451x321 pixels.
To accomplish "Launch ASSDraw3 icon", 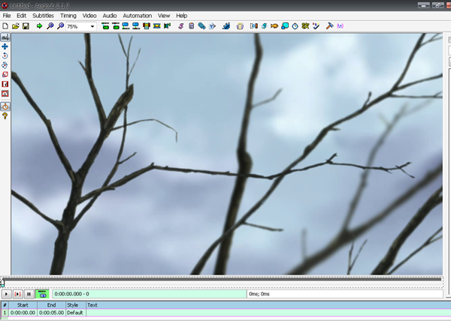I will [x=240, y=26].
